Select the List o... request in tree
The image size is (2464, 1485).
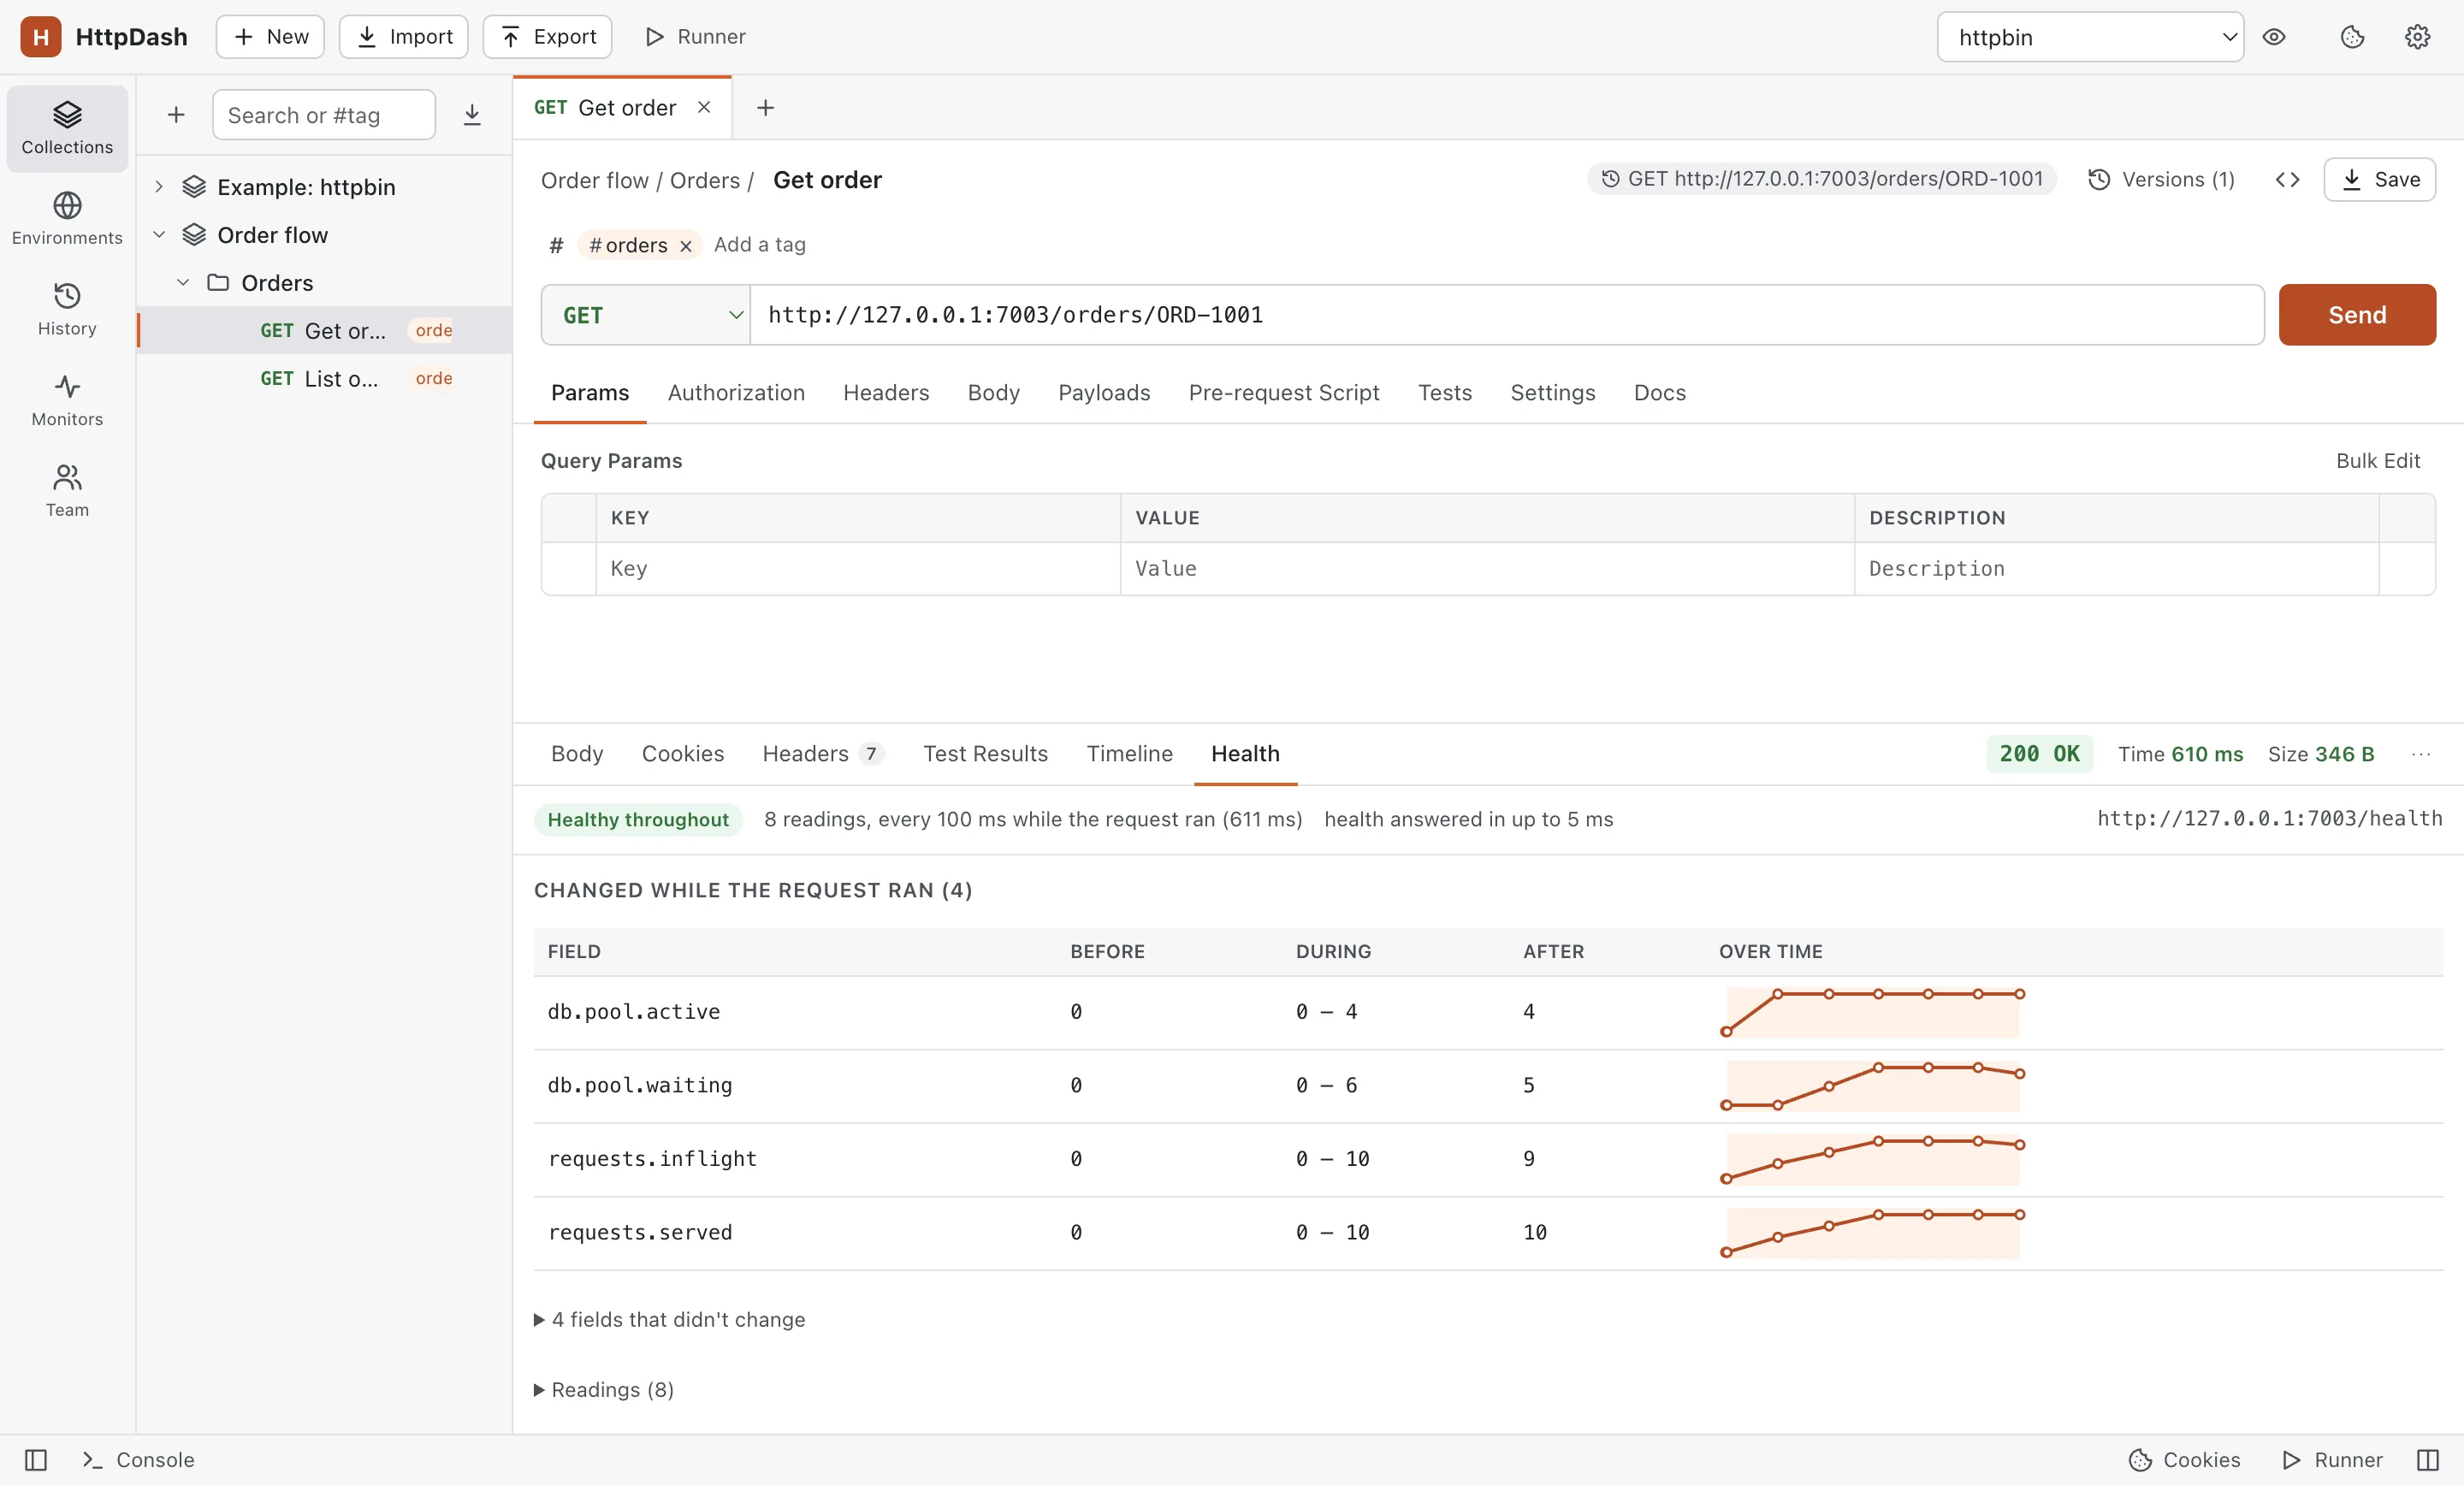point(324,379)
